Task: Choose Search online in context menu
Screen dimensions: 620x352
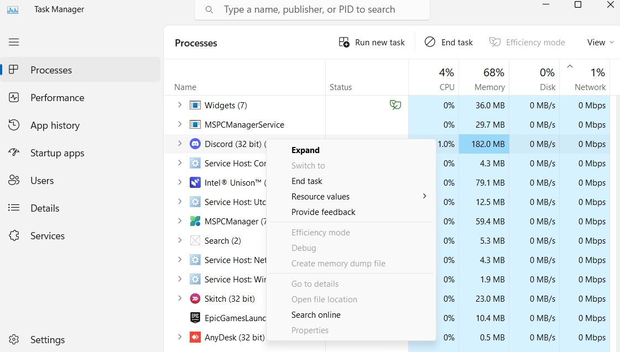Action: (316, 314)
